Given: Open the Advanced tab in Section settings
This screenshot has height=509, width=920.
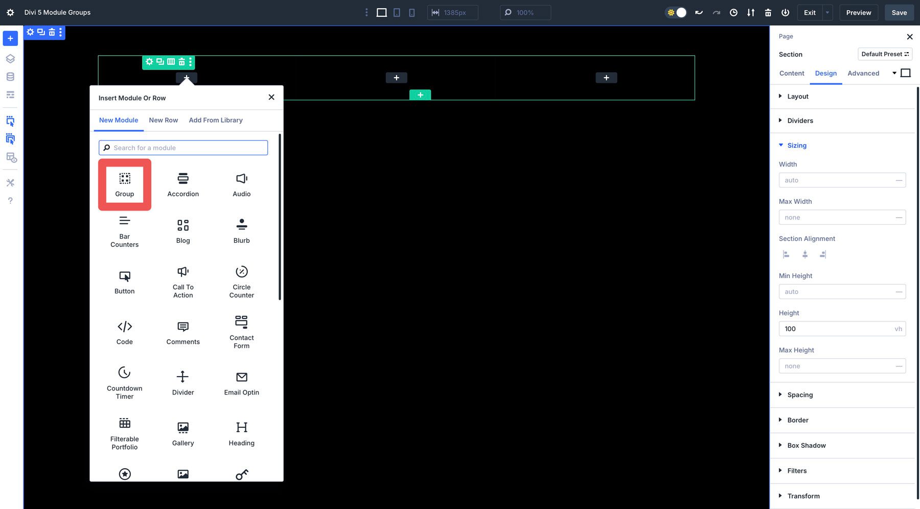Looking at the screenshot, I should pos(864,73).
